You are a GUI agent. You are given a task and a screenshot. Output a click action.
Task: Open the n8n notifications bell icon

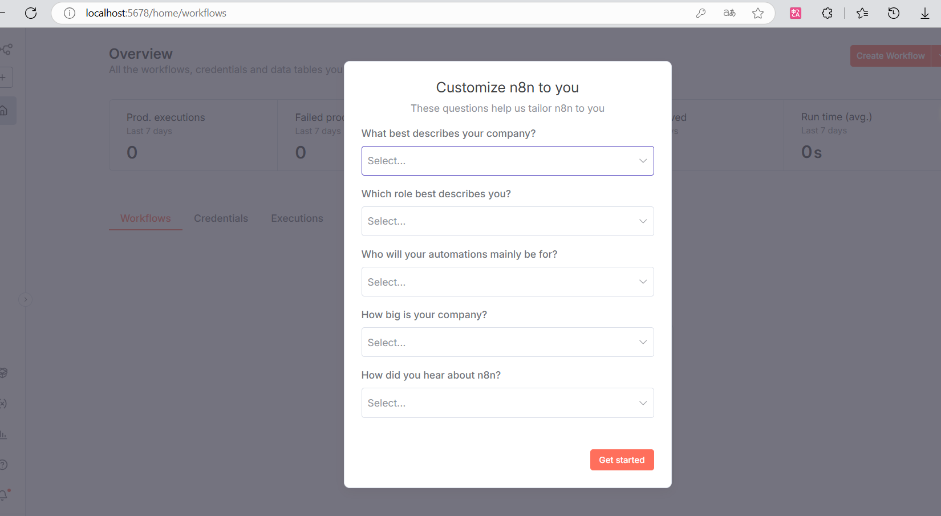click(4, 495)
